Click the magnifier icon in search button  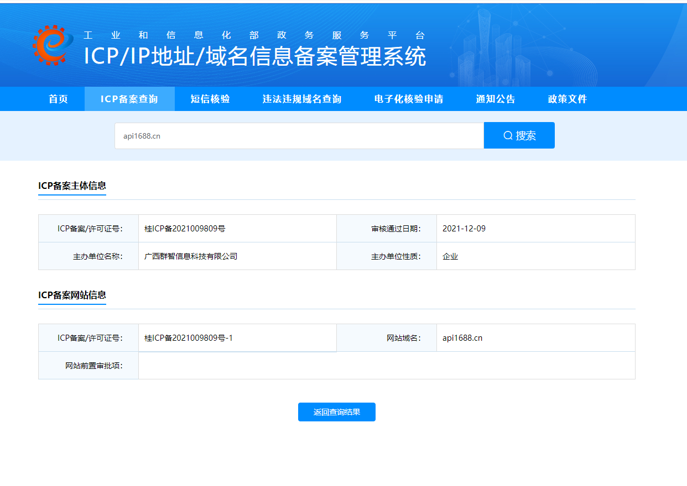tap(508, 136)
